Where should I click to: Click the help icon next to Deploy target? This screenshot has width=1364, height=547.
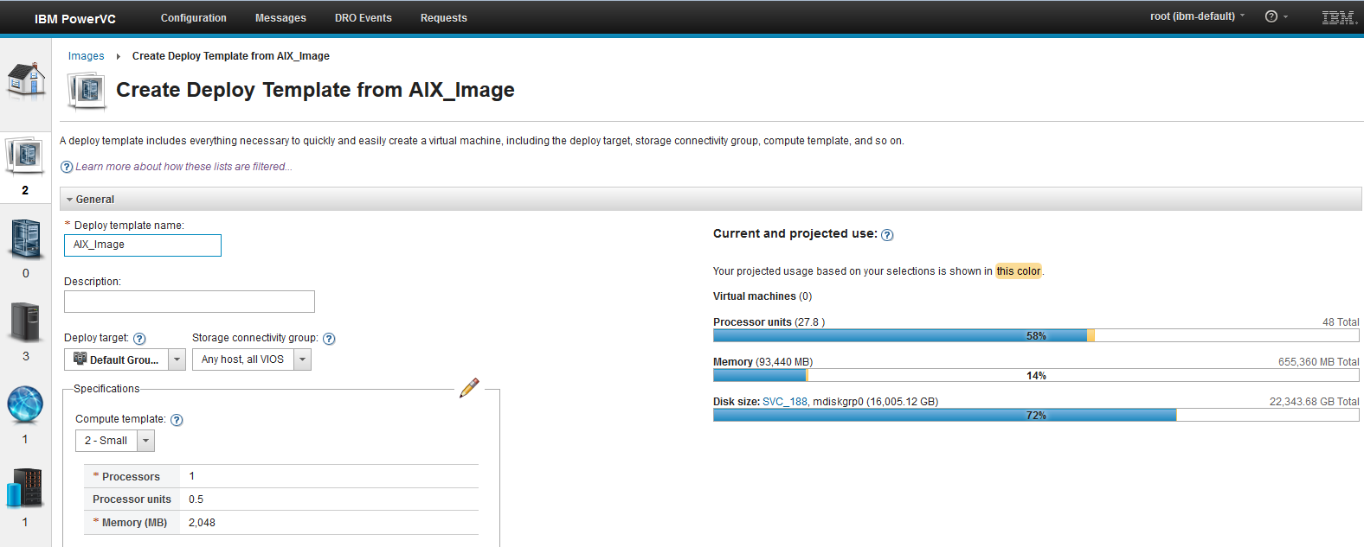139,339
